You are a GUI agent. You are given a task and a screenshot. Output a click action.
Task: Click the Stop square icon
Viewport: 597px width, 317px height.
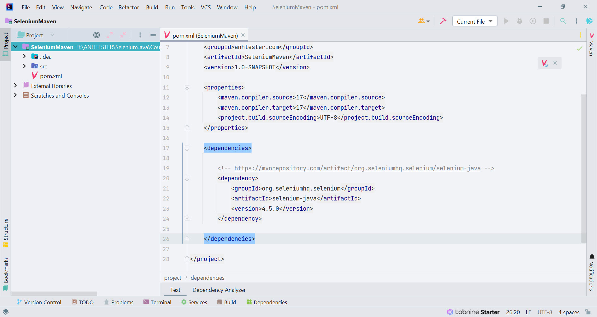tap(546, 21)
